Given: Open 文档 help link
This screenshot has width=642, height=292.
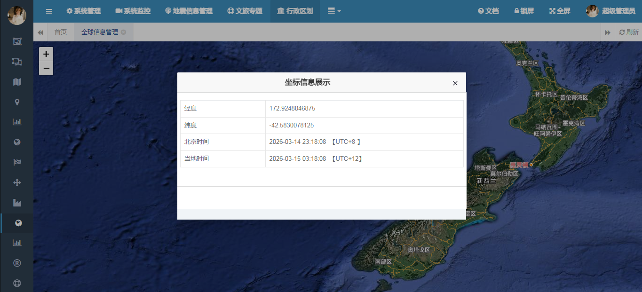Looking at the screenshot, I should [x=488, y=11].
